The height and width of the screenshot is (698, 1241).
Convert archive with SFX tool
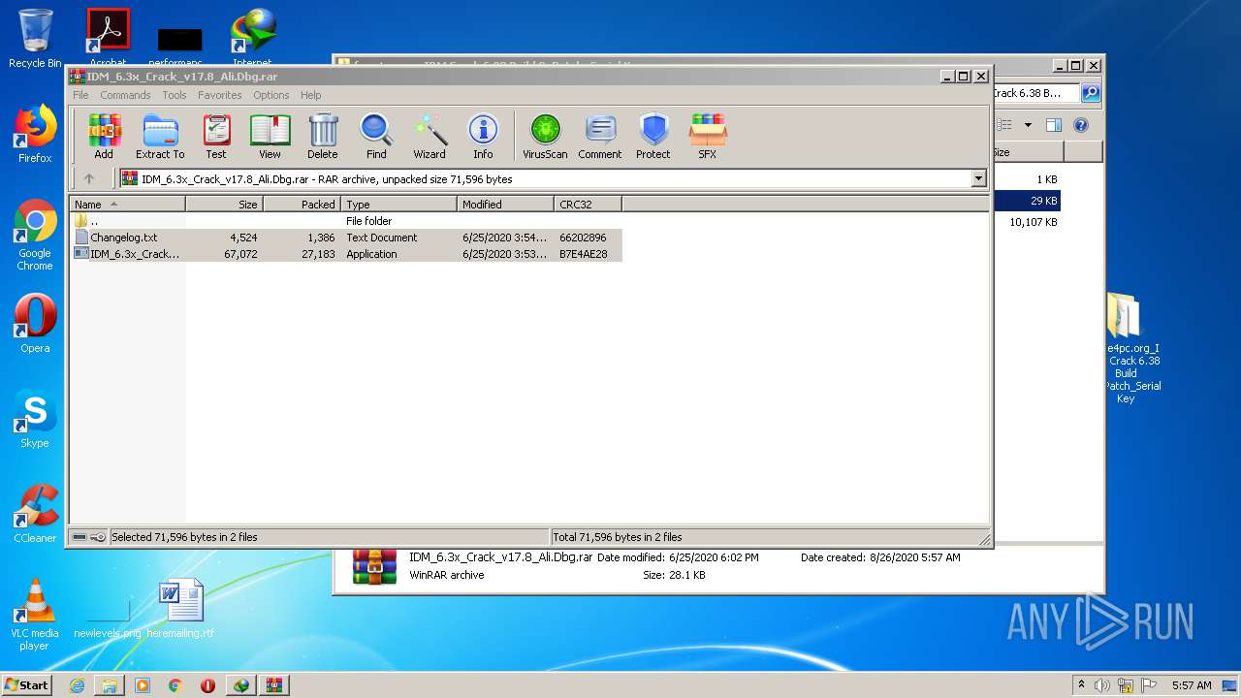708,136
